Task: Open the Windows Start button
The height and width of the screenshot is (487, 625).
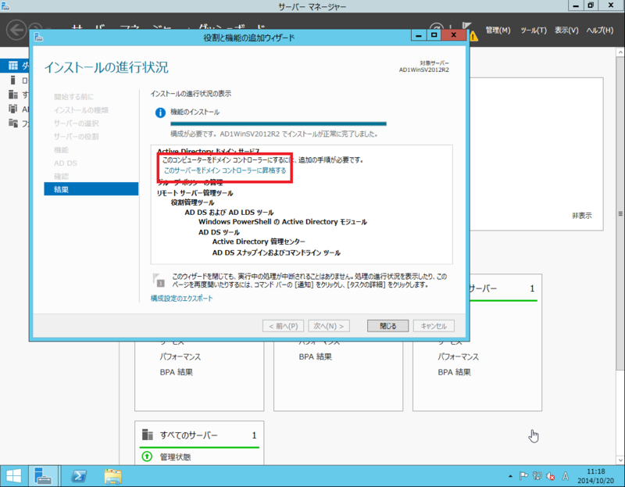Action: (x=13, y=476)
